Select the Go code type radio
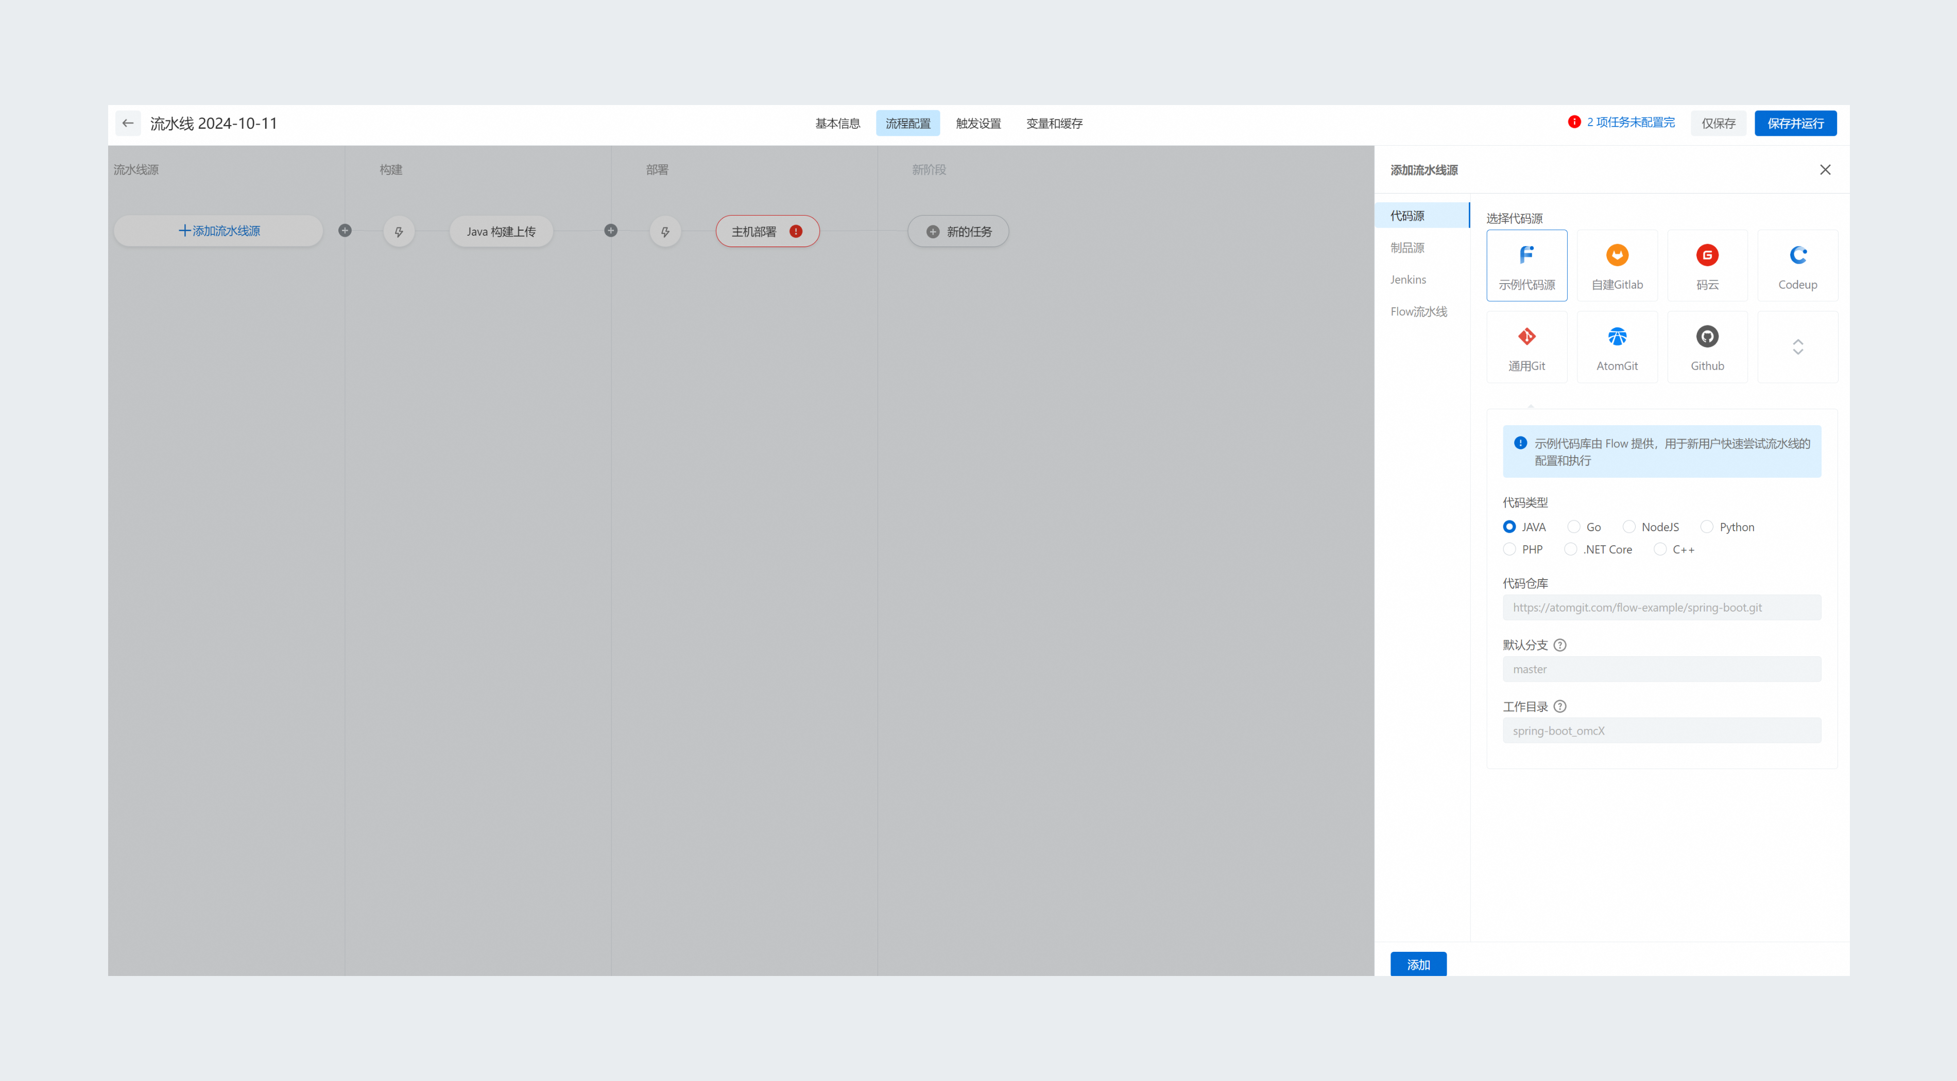Viewport: 1957px width, 1081px height. (x=1573, y=527)
